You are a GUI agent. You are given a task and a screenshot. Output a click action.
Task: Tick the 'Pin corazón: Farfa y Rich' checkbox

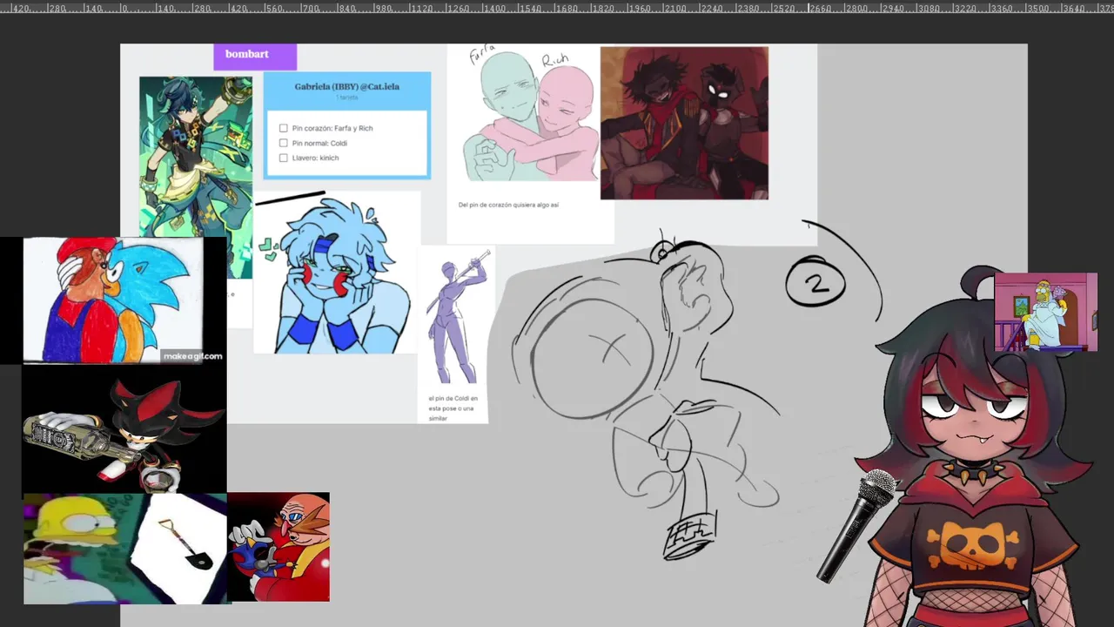coord(283,128)
